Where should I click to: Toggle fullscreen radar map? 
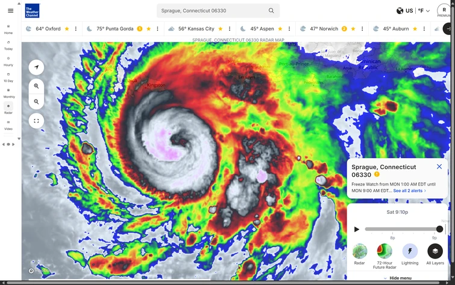(36, 121)
